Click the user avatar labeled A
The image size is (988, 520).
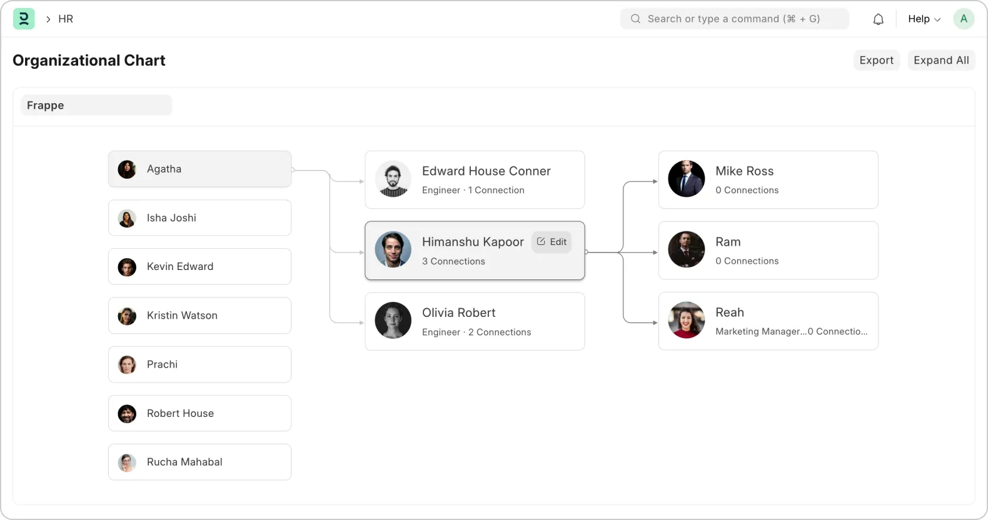coord(964,19)
